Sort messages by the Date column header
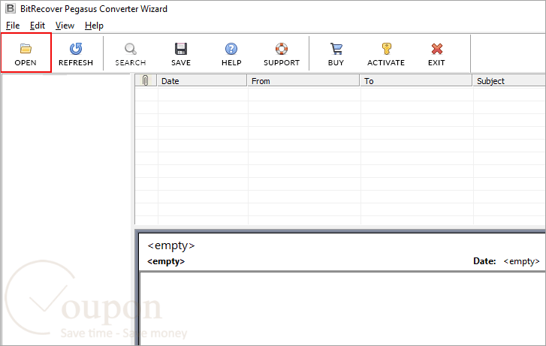Image resolution: width=546 pixels, height=346 pixels. [x=202, y=81]
